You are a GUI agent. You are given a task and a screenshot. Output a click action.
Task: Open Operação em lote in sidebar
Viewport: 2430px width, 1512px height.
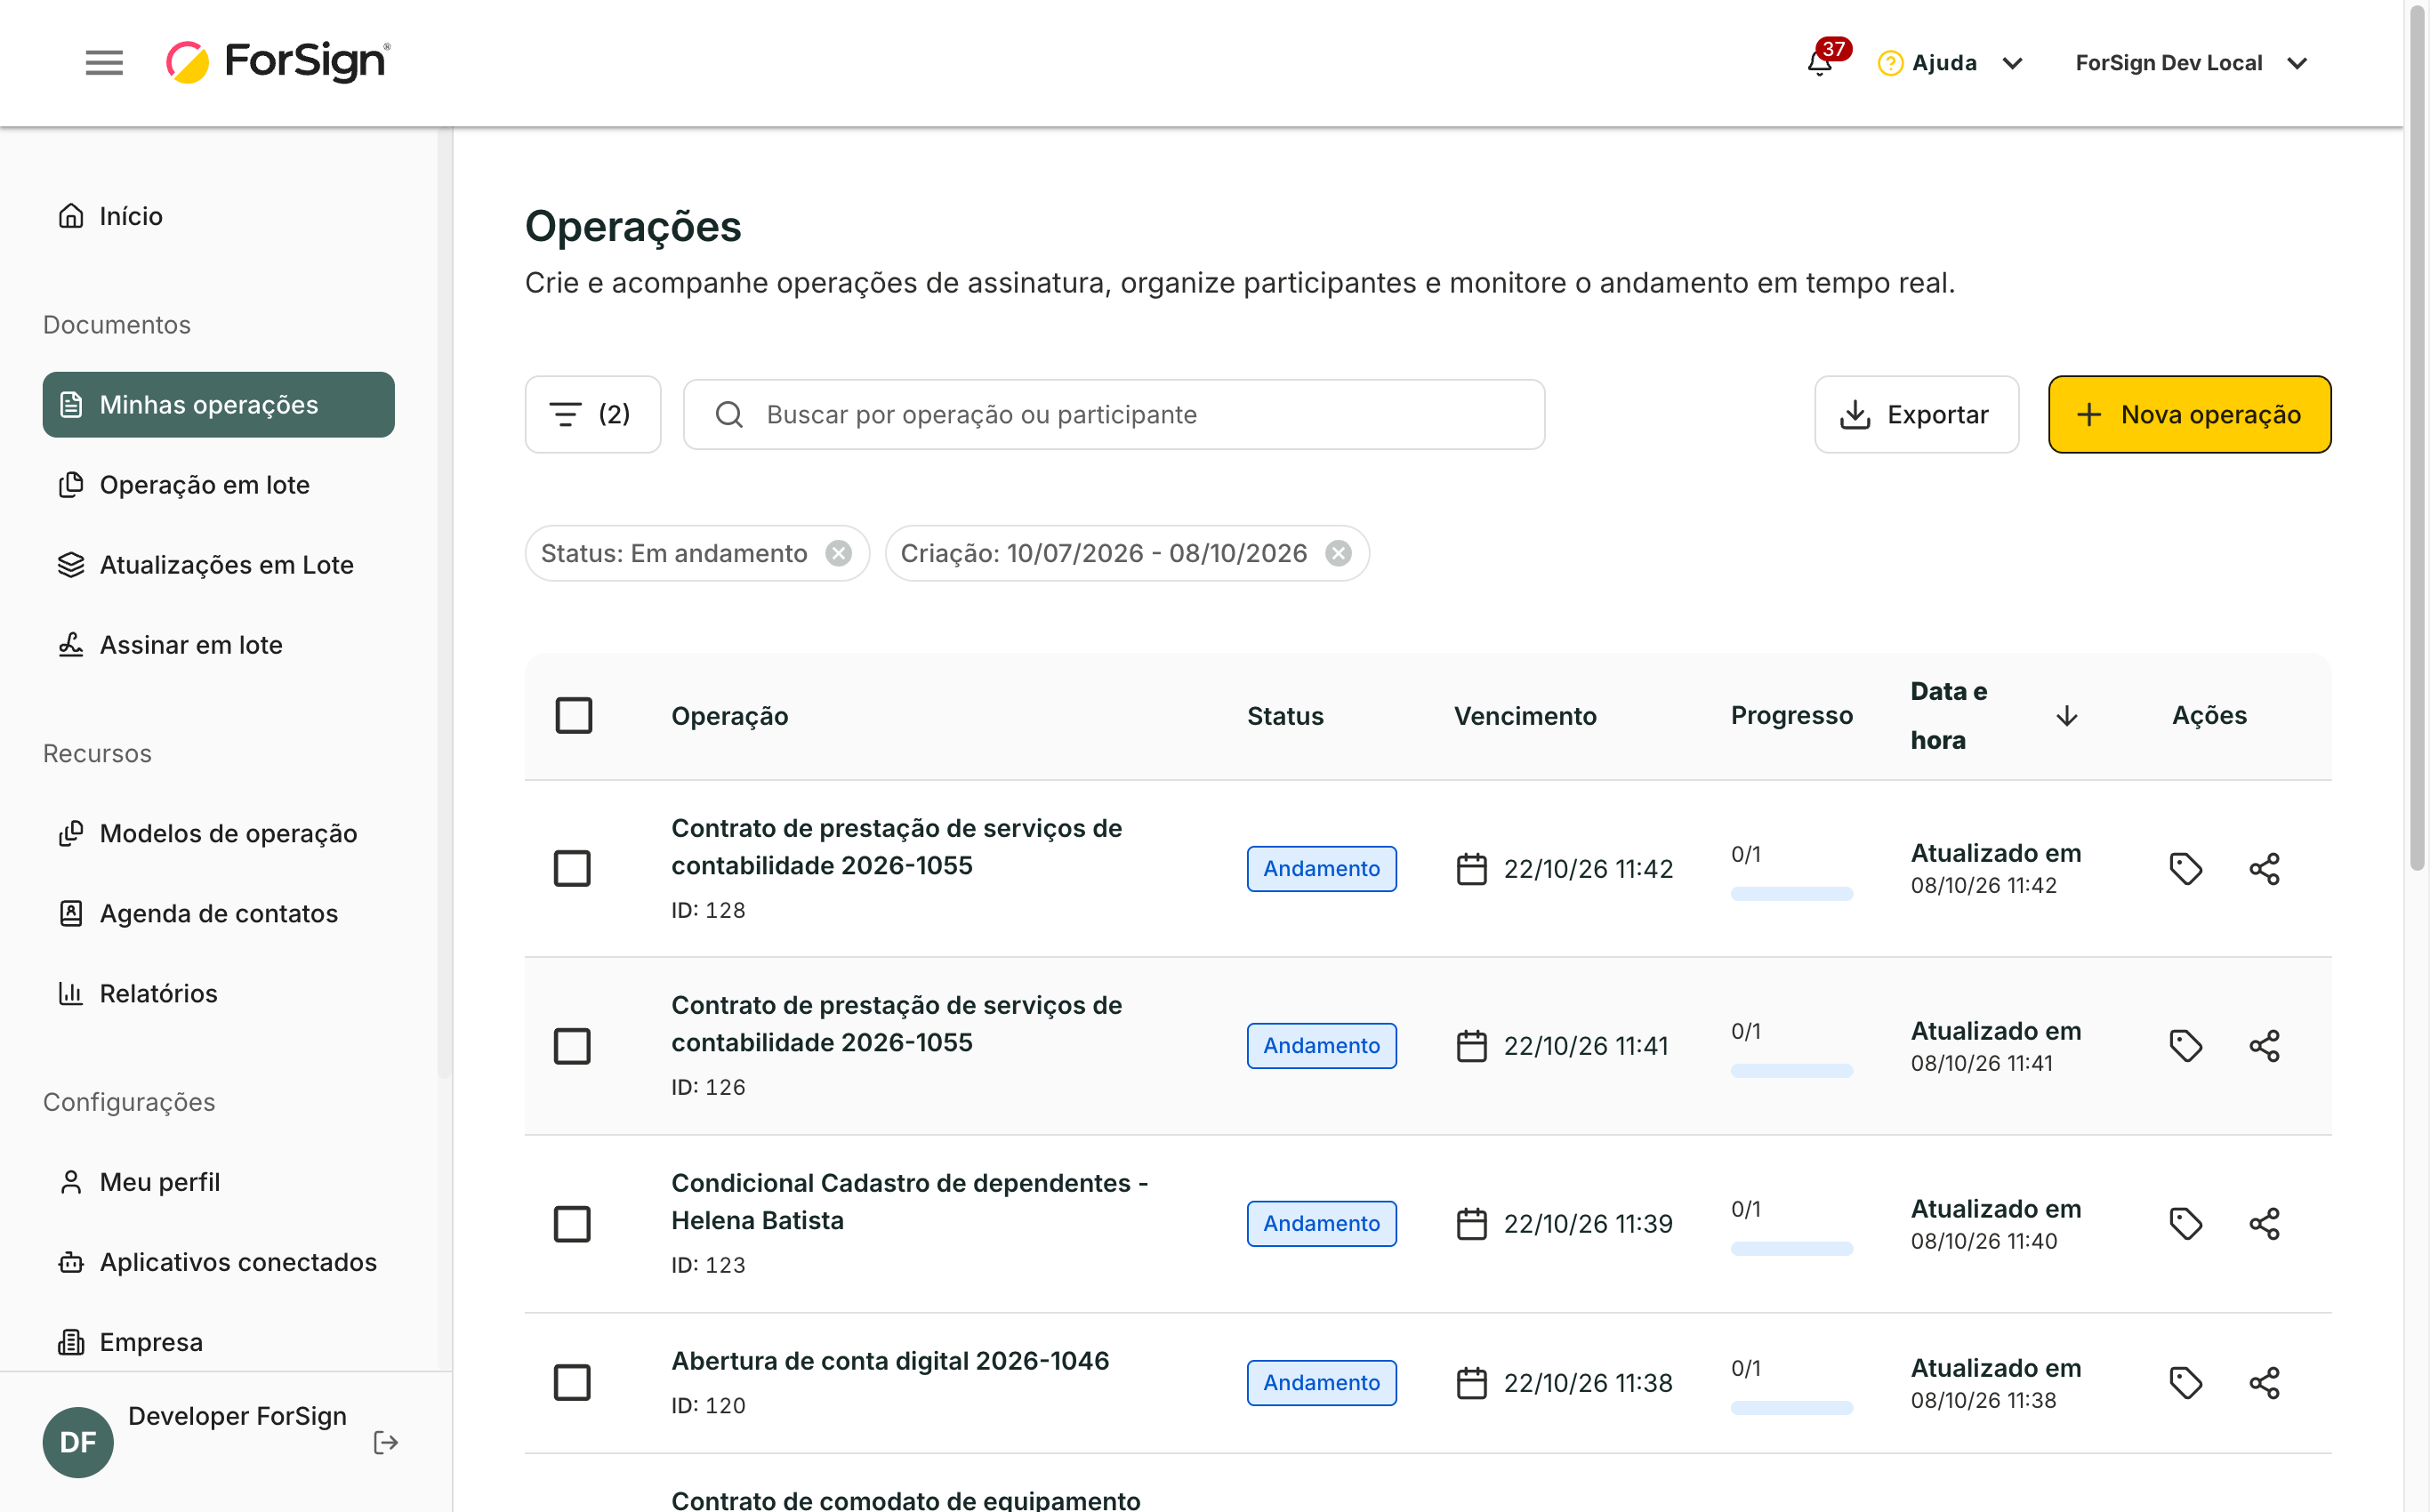pos(218,484)
